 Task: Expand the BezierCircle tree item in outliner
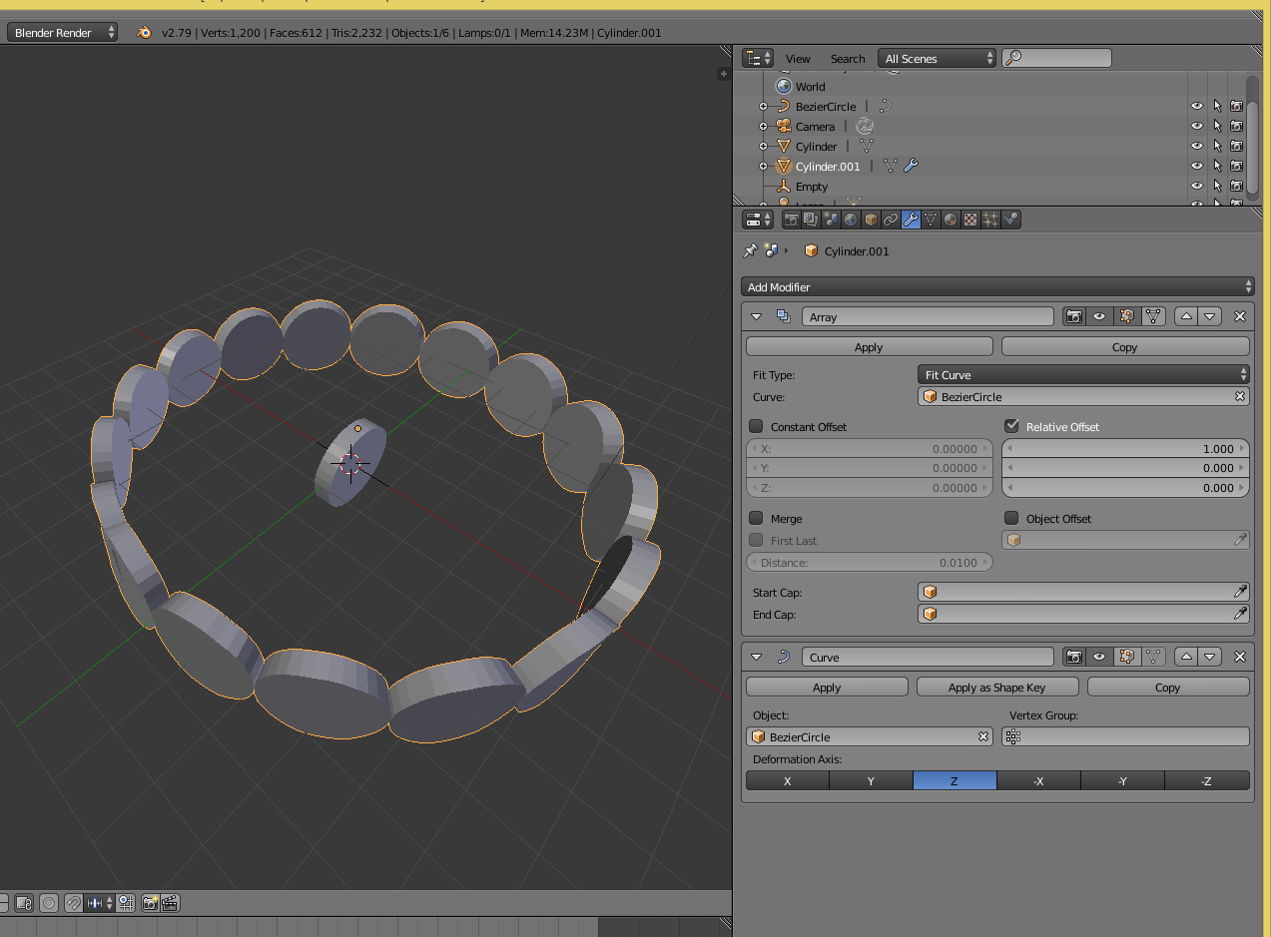coord(764,106)
